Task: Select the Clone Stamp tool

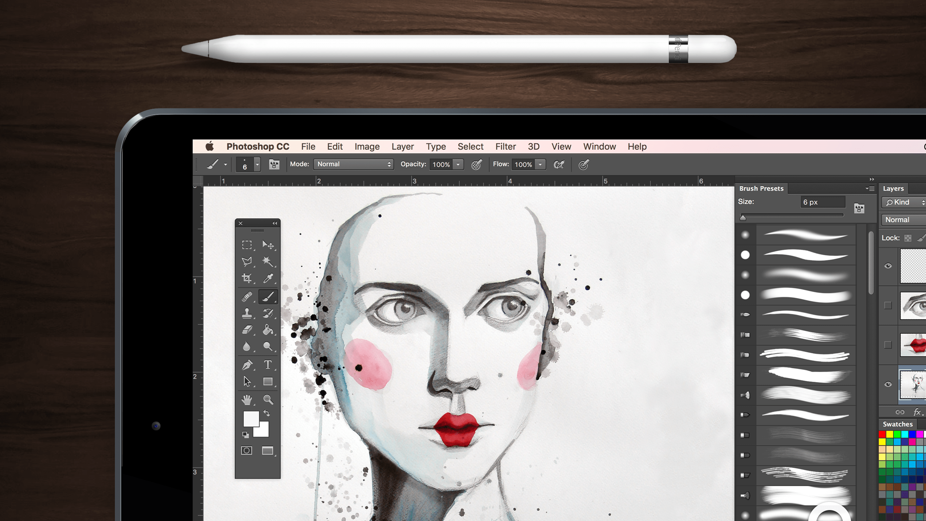Action: (x=247, y=312)
